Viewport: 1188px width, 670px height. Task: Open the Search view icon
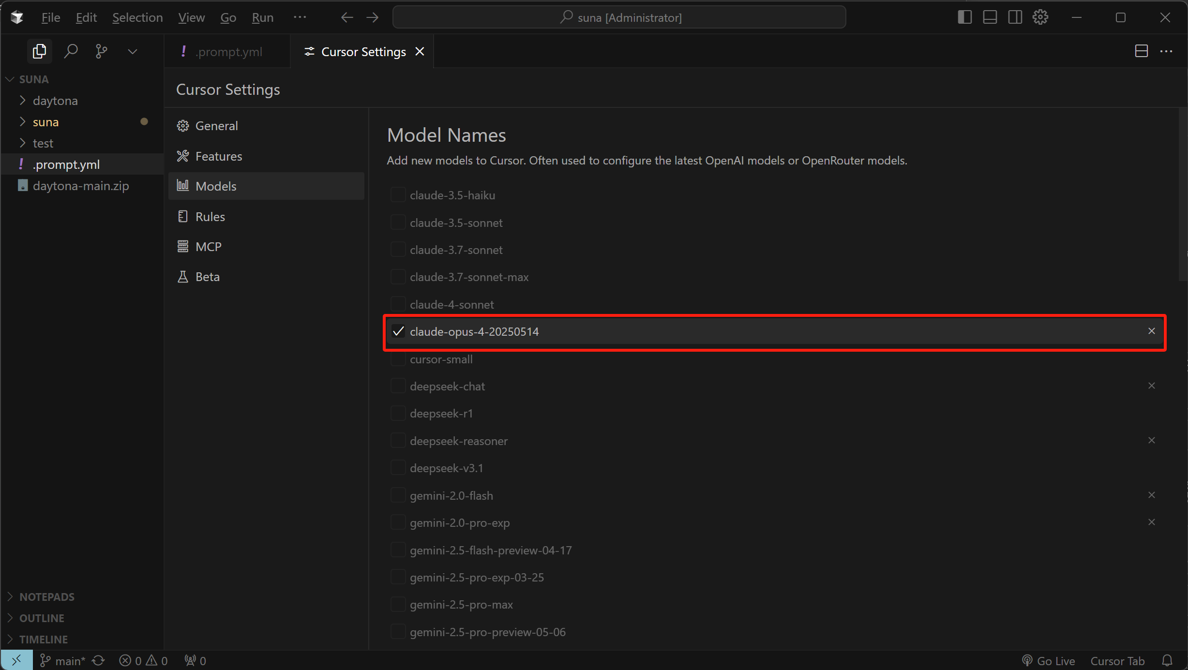(x=71, y=51)
